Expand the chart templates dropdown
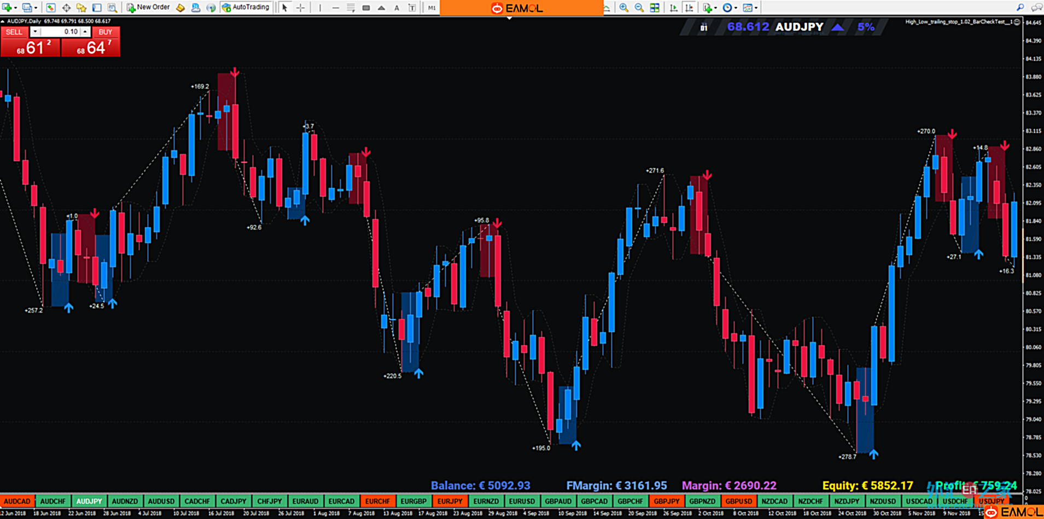Screen dimensions: 1044x519 pos(756,8)
